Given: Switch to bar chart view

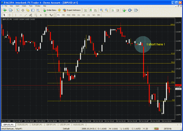Looking at the screenshot, I should pos(85,10).
